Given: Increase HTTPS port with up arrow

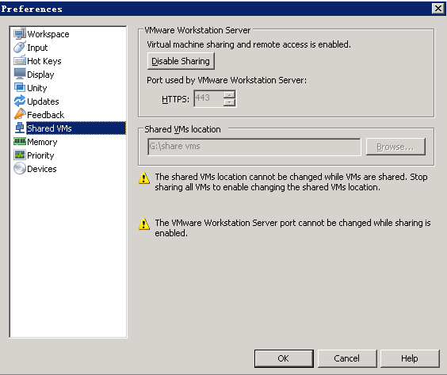Looking at the screenshot, I should pos(229,94).
